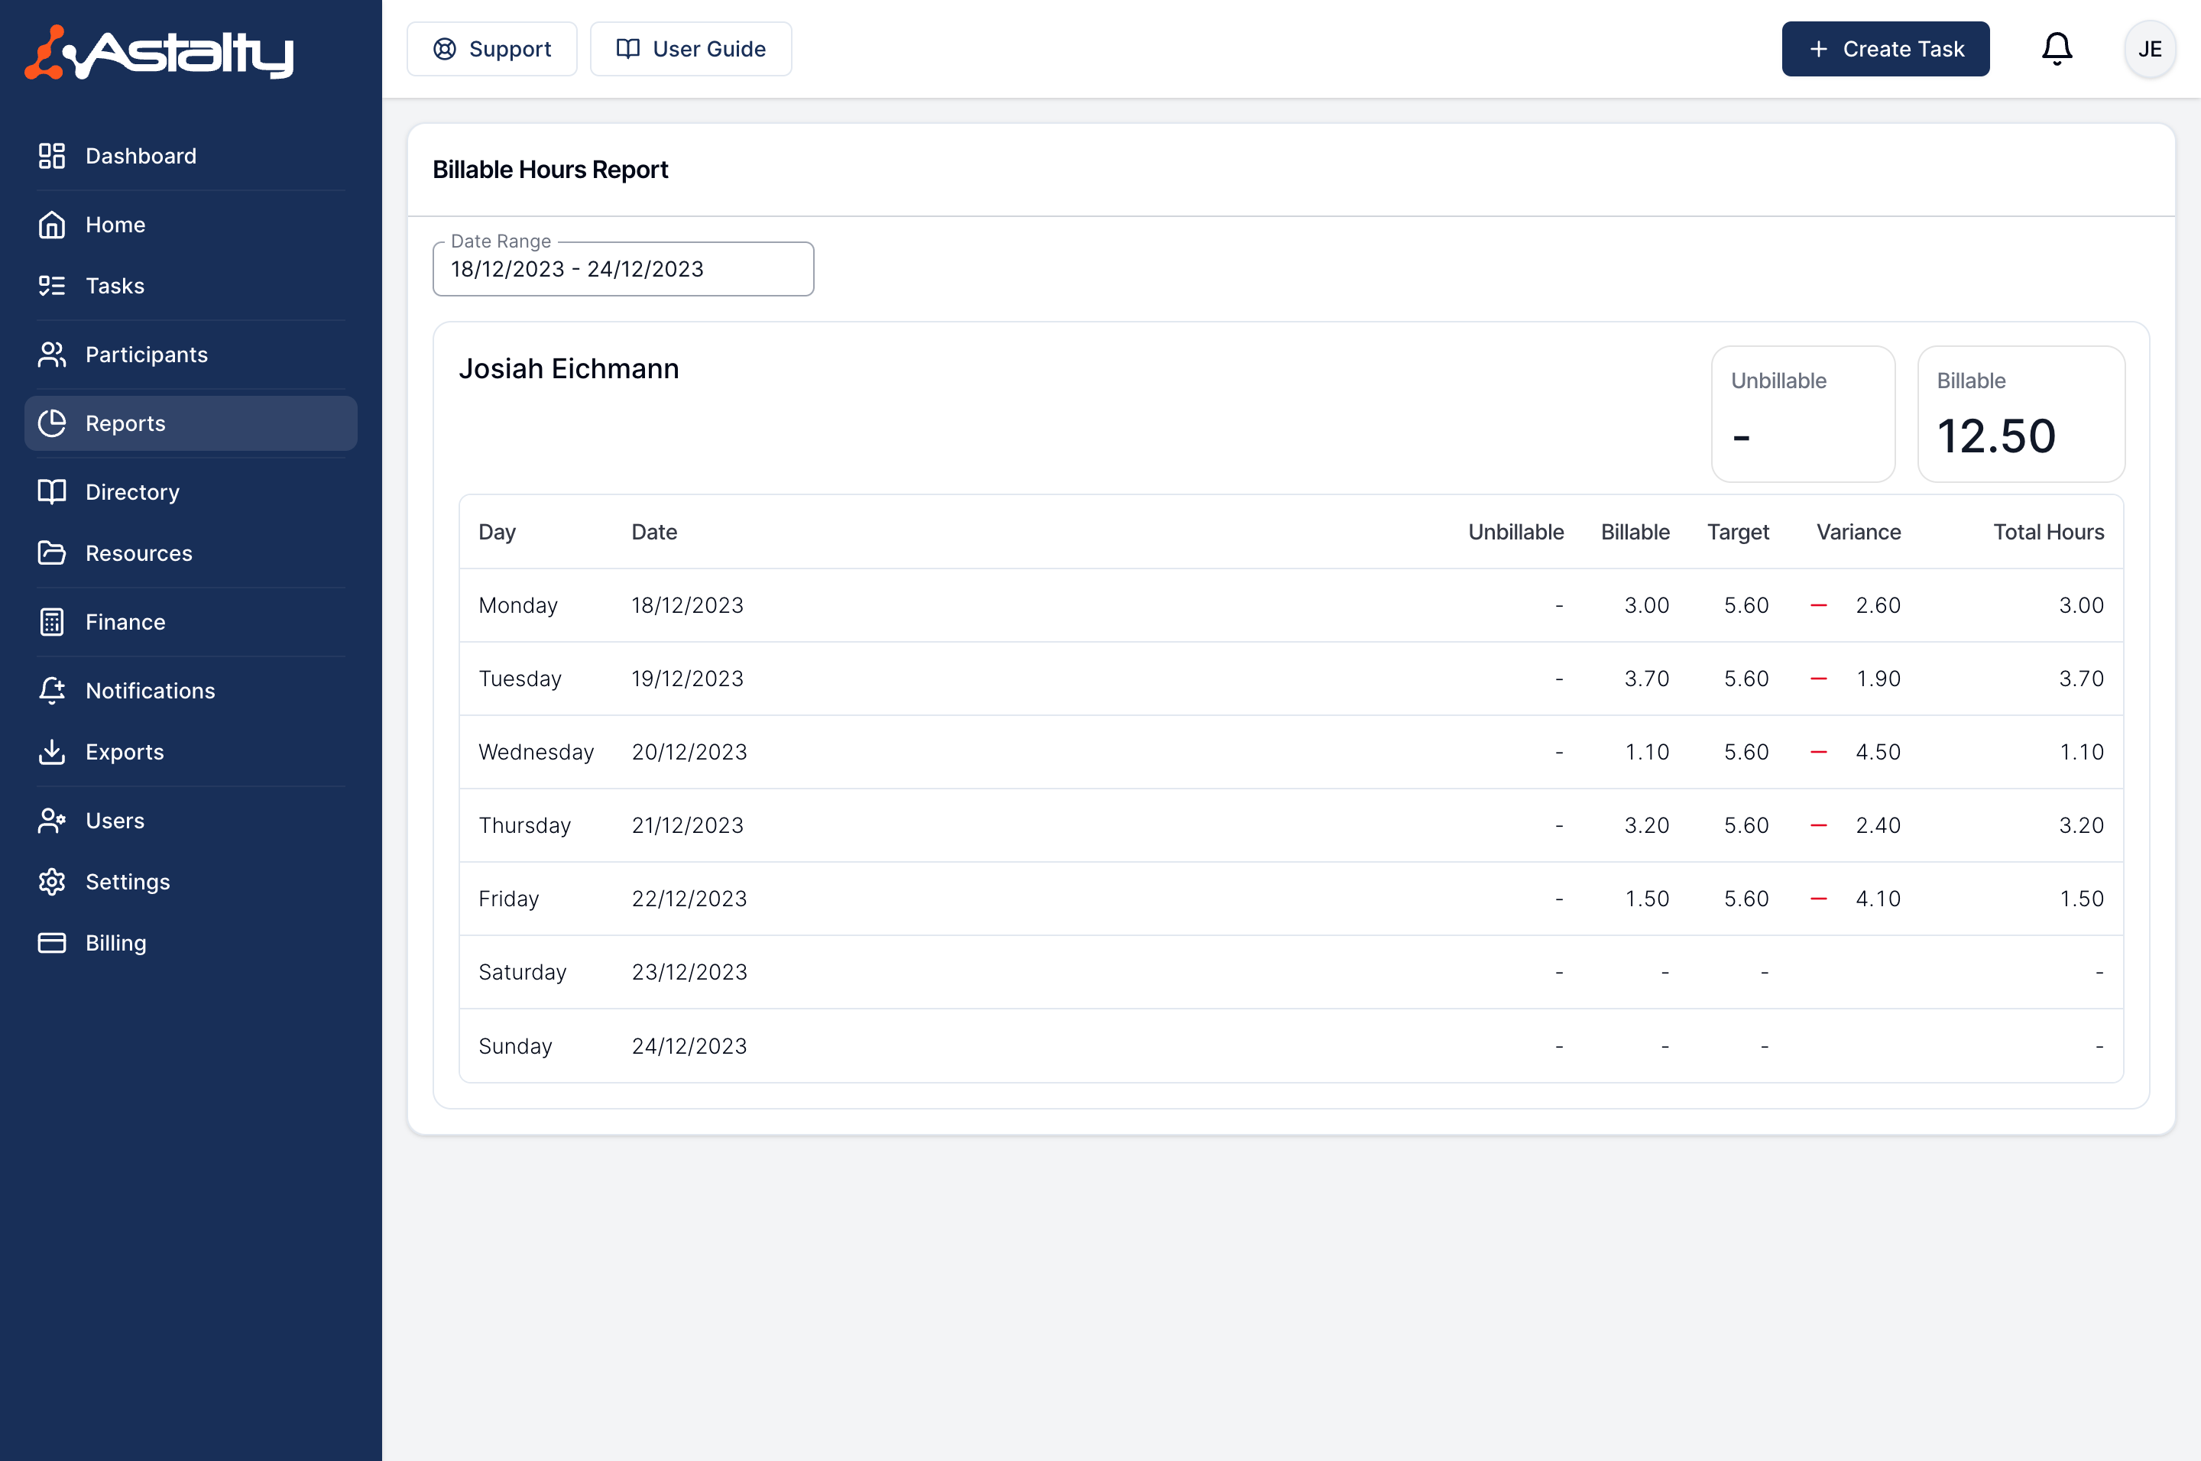Click the notification bell icon
This screenshot has height=1461, width=2201.
2056,48
